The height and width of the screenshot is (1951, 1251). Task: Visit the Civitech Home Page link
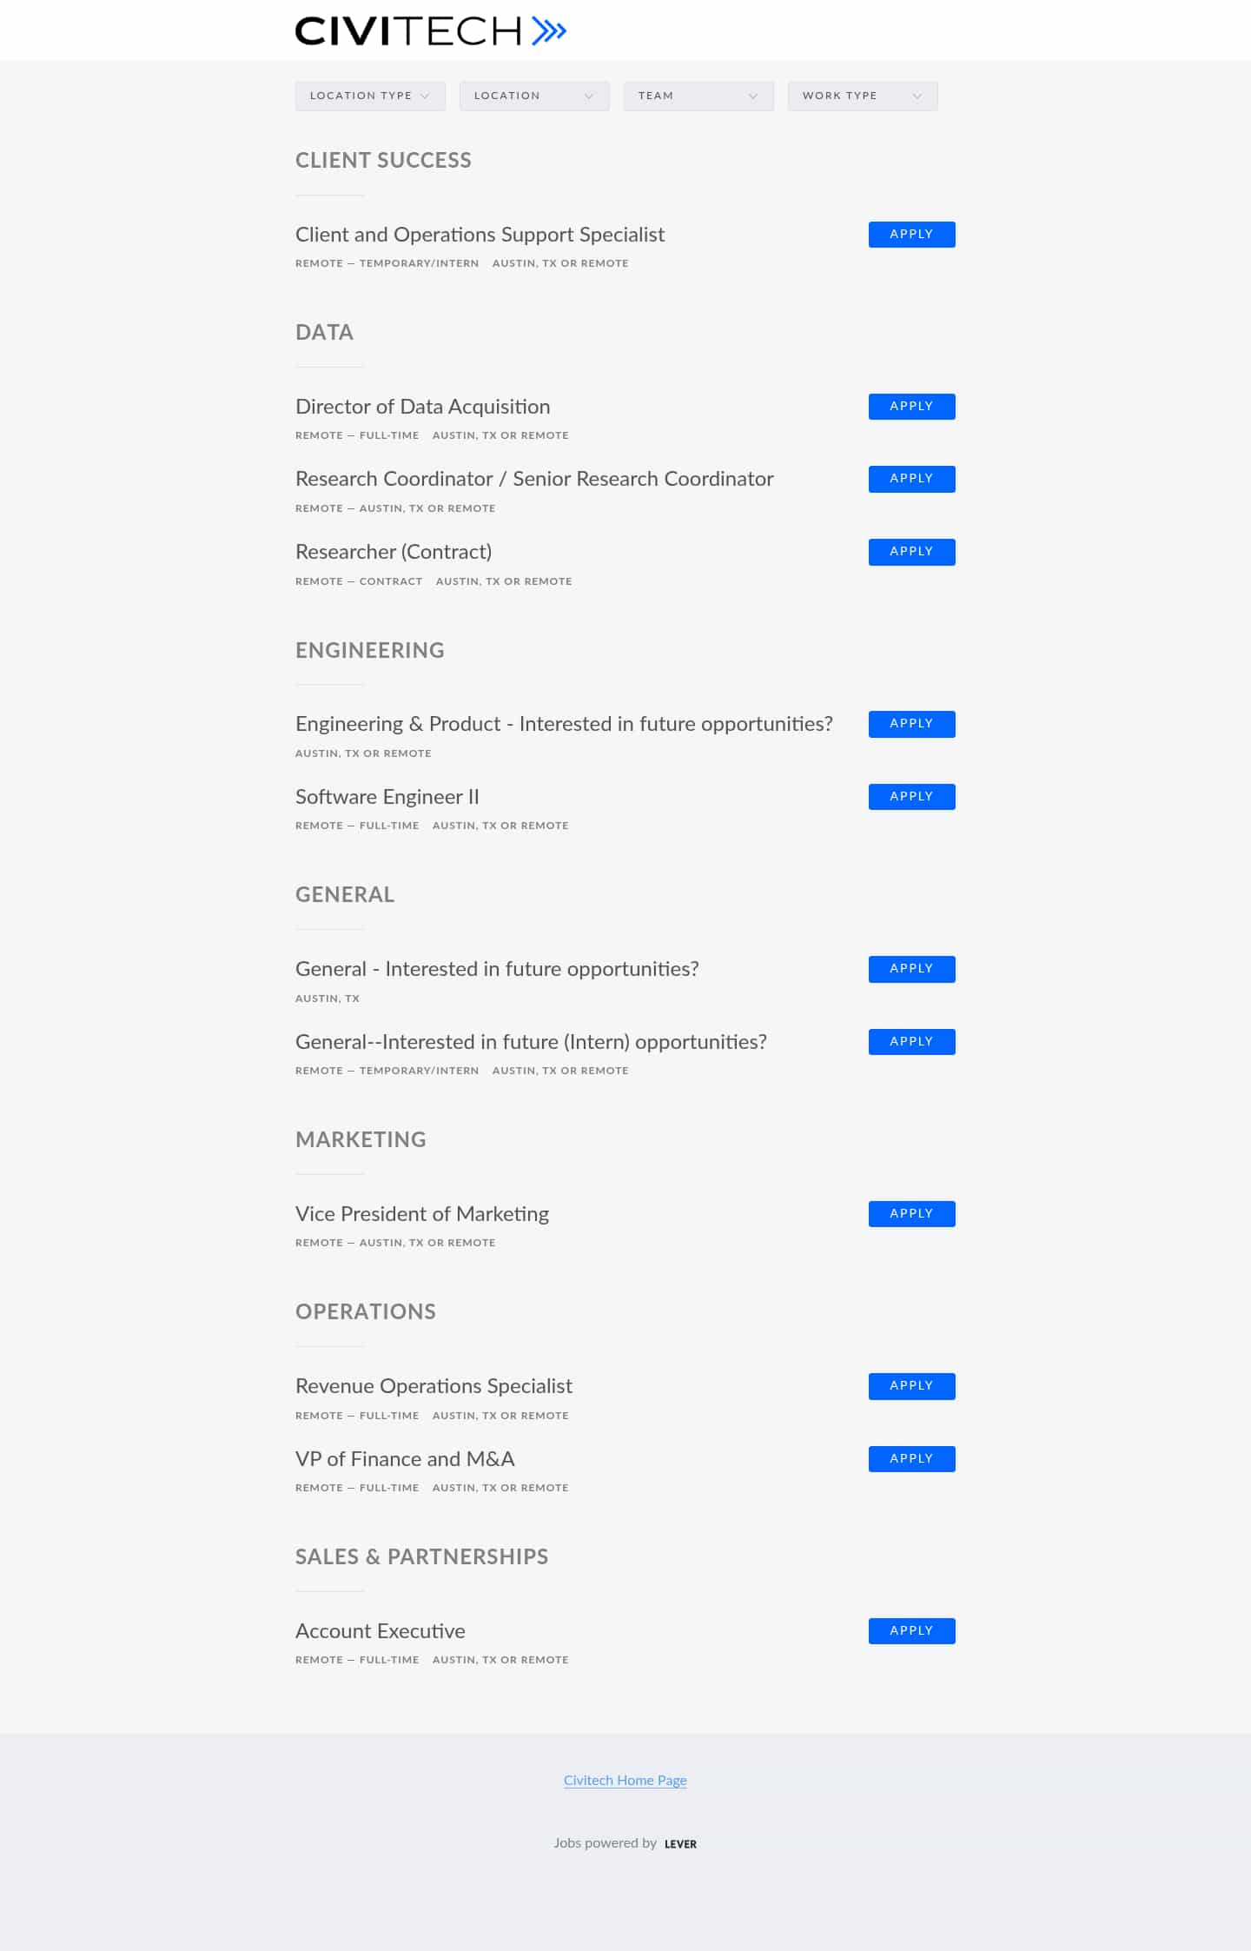click(625, 1780)
